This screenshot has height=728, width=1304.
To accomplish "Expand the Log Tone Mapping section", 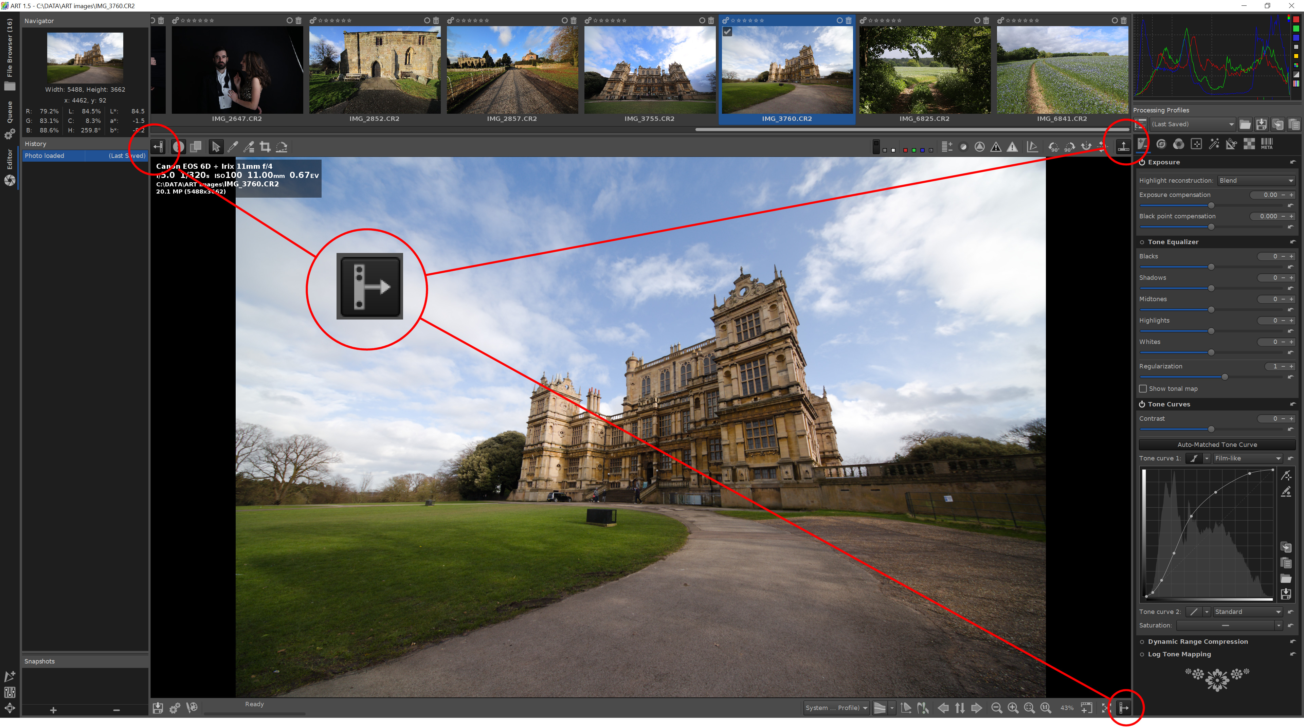I will pyautogui.click(x=1179, y=654).
